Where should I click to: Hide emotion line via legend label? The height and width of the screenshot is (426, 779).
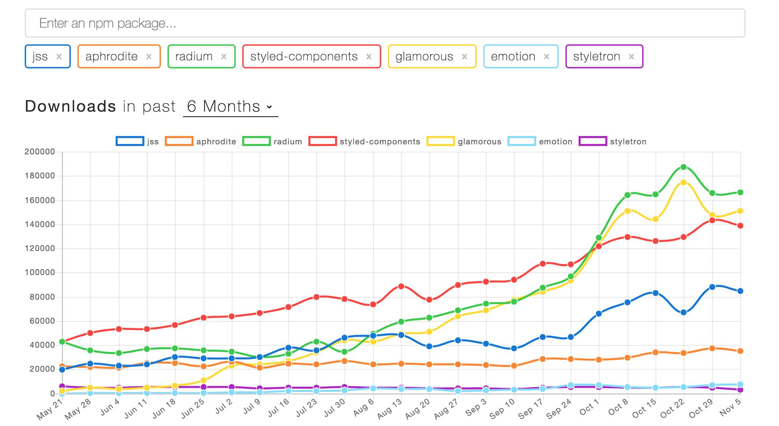(555, 142)
